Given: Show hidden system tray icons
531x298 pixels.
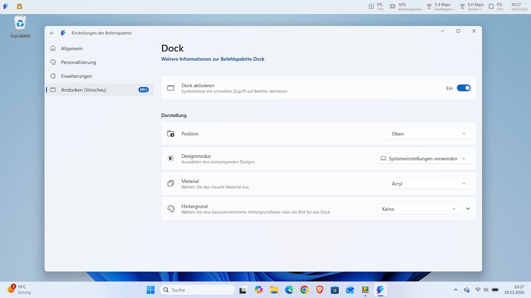Looking at the screenshot, I should coord(456,290).
